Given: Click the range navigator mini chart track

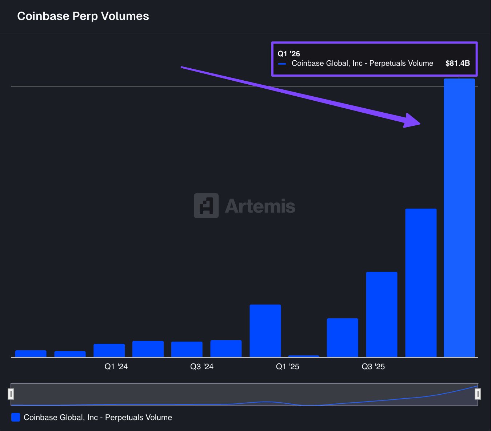Looking at the screenshot, I should pyautogui.click(x=244, y=394).
